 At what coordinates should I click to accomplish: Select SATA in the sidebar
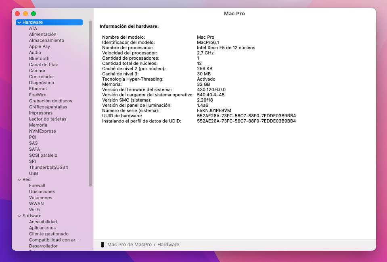(x=35, y=149)
